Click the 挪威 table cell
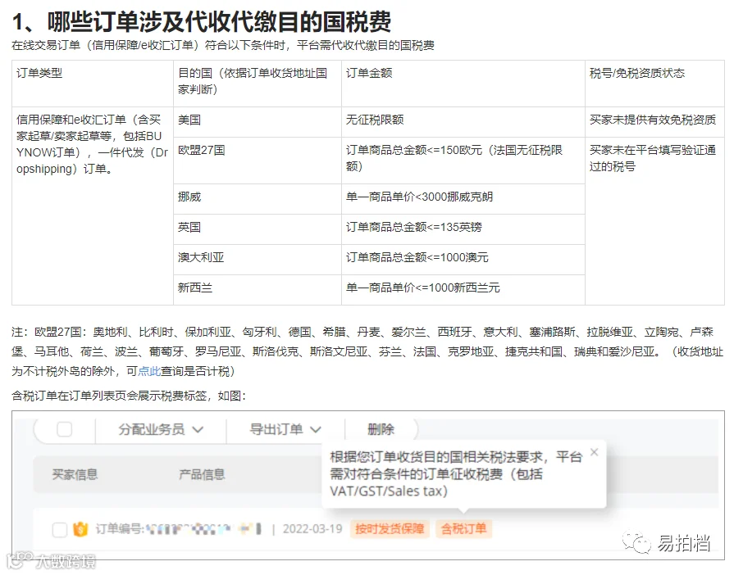The width and height of the screenshot is (734, 575). click(x=257, y=199)
